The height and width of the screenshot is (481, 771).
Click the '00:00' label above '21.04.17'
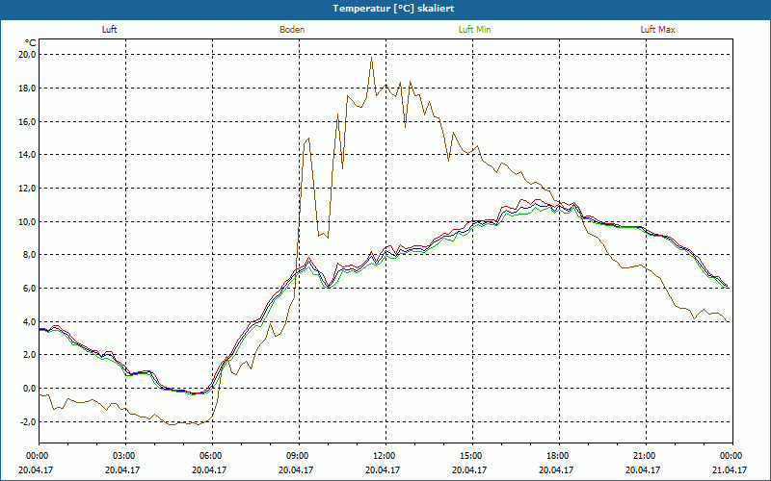730,456
